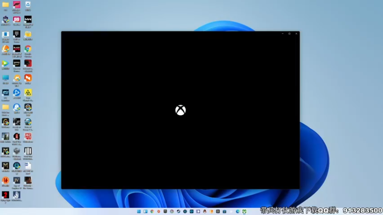Switch to Steam on the taskbar
This screenshot has height=215, width=383.
click(x=178, y=211)
